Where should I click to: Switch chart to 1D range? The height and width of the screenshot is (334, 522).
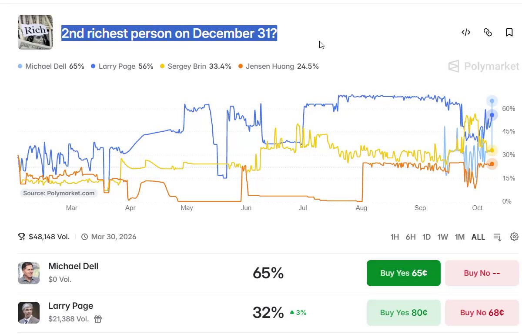coord(427,237)
